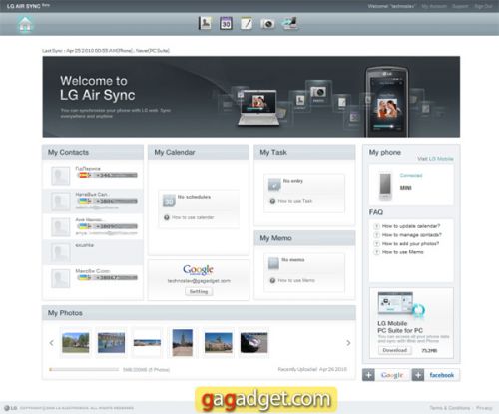Open FAQ How to add your photos
This screenshot has height=414, width=499.
click(410, 243)
